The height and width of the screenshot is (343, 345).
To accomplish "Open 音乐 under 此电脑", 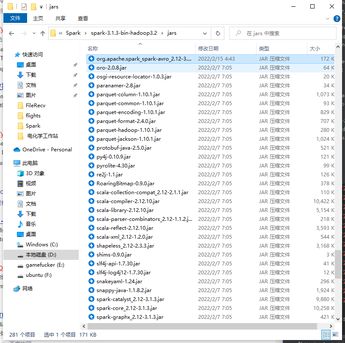I will click(x=30, y=224).
